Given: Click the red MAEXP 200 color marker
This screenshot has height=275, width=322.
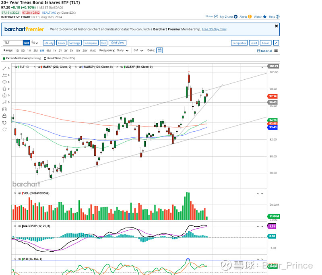Looking at the screenshot, I should click(42, 67).
